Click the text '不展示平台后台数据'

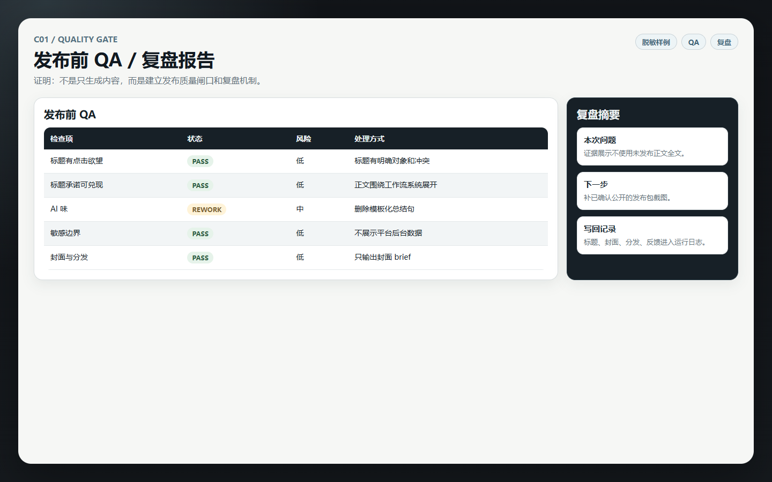click(388, 233)
